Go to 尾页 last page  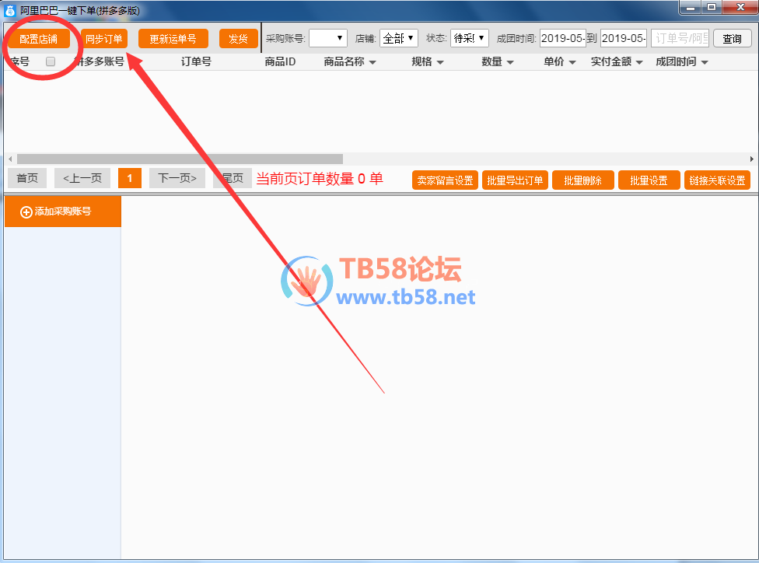(x=233, y=178)
